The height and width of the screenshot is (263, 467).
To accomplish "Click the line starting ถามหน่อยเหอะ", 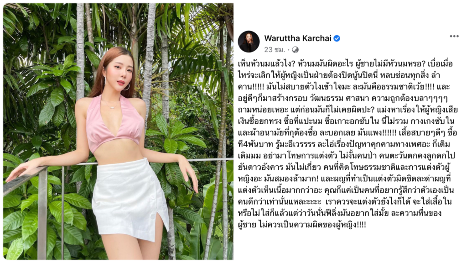I will (348, 110).
